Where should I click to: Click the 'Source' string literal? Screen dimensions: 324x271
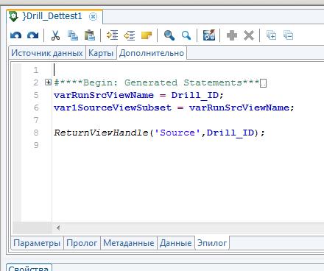click(177, 133)
